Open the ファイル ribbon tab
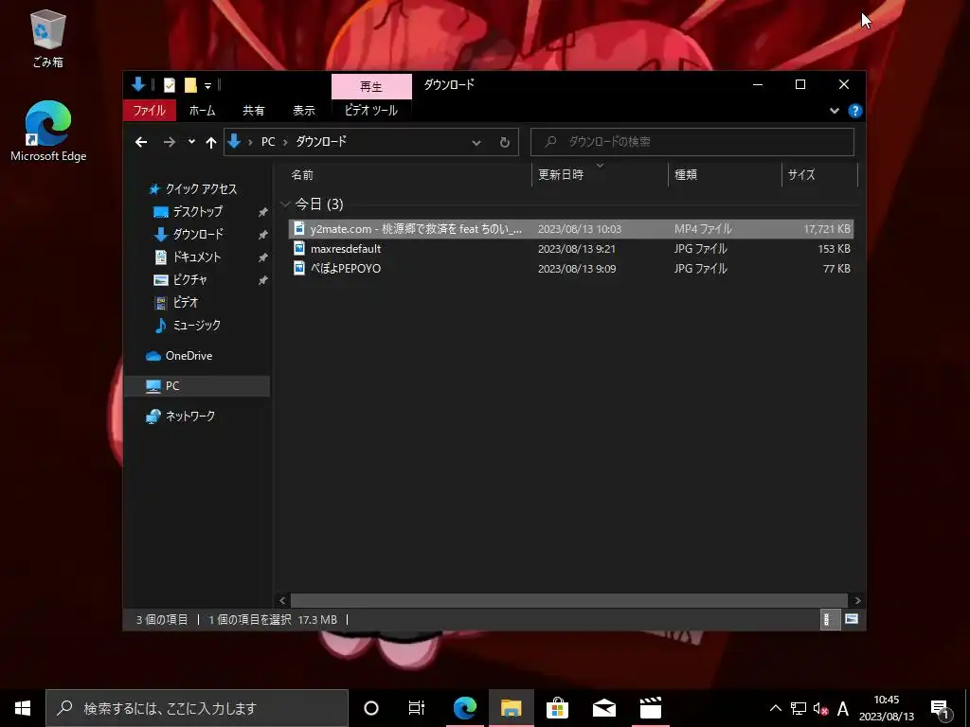 point(149,111)
